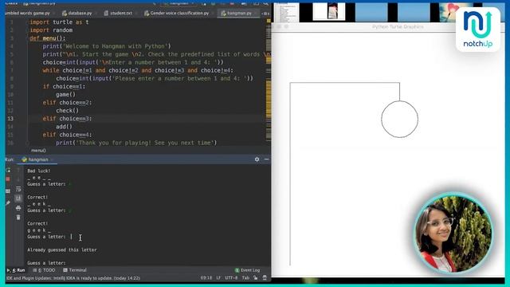Click the warnings indicator atop the editor scrollbar

coord(269,21)
